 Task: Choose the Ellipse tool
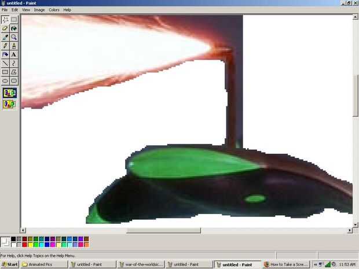(x=5, y=81)
